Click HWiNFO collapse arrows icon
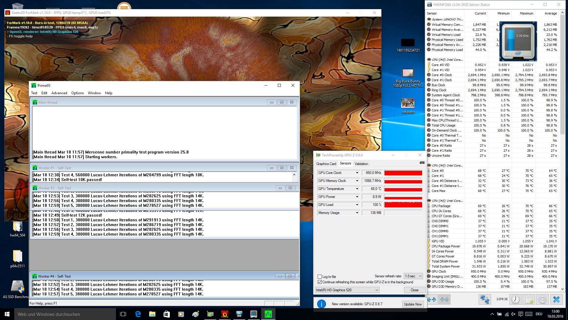Viewport: 568px width, 320px height. point(444,299)
